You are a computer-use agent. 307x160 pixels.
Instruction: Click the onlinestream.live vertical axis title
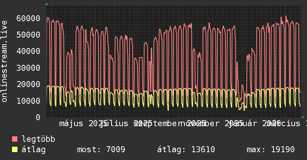click(4, 61)
